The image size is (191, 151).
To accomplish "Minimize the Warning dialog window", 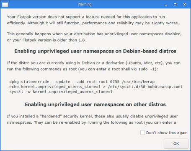I will pyautogui.click(x=166, y=5).
